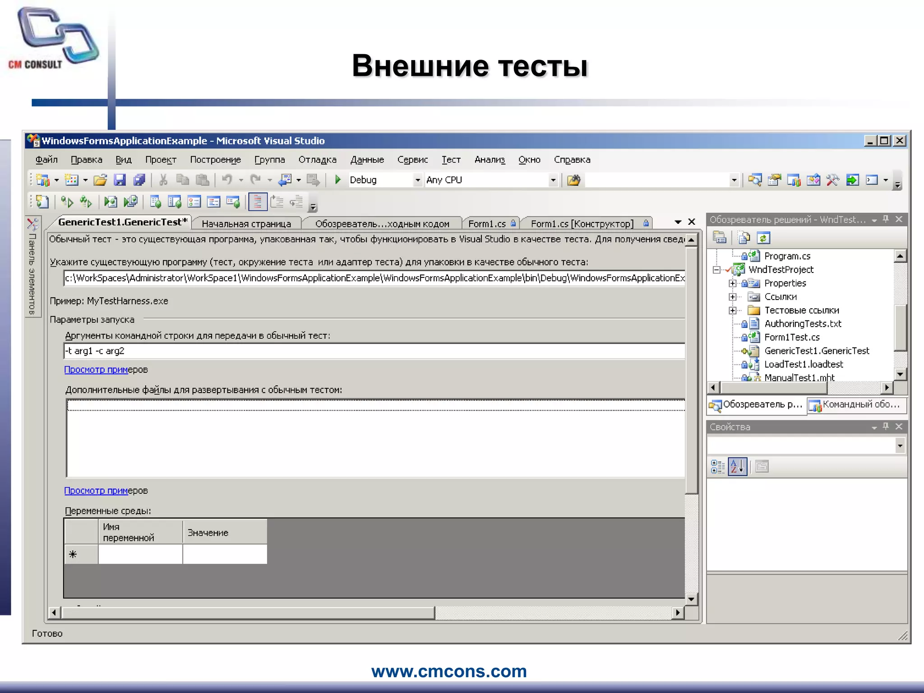The image size is (924, 693).
Task: Open Start Page green arrow icon
Action: coord(852,180)
